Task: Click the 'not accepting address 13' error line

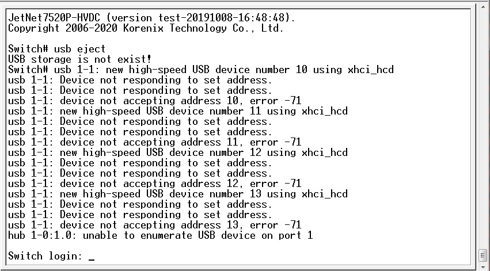Action: coord(154,225)
